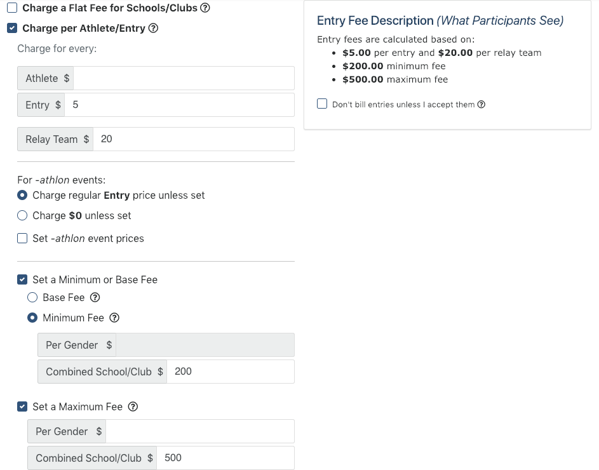Enable Charge a Flat Fee for Schools/Clubs
599x470 pixels.
[x=12, y=8]
